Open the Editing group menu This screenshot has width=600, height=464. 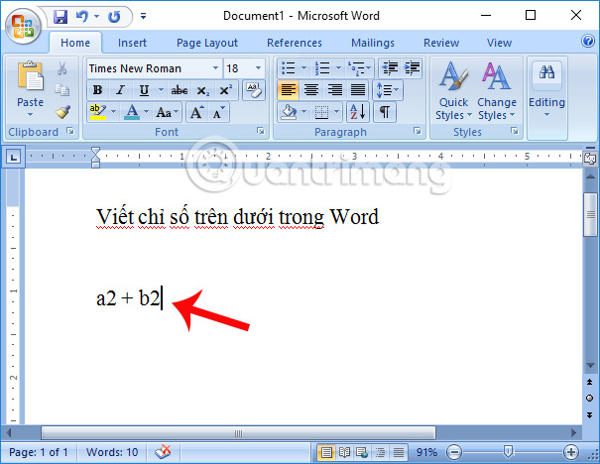point(546,90)
